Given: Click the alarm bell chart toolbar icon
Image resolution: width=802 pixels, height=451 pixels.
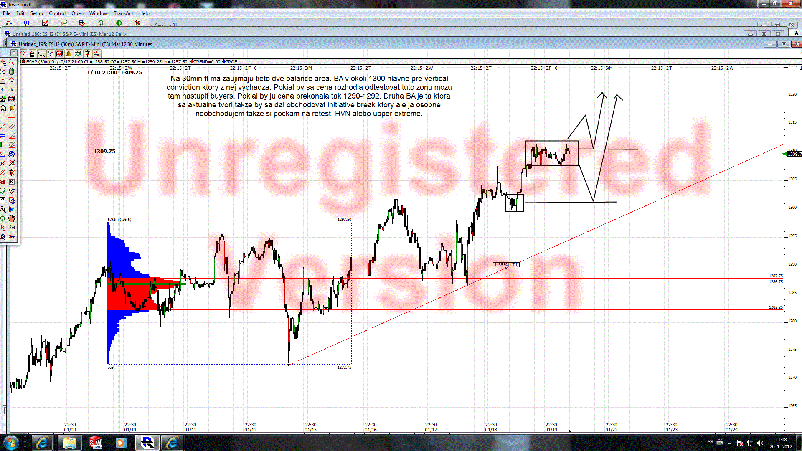Looking at the screenshot, I should (69, 53).
